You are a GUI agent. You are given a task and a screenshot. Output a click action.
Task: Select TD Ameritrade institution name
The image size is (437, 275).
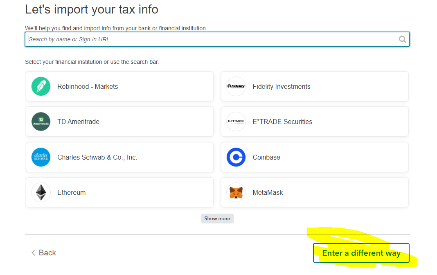click(78, 122)
